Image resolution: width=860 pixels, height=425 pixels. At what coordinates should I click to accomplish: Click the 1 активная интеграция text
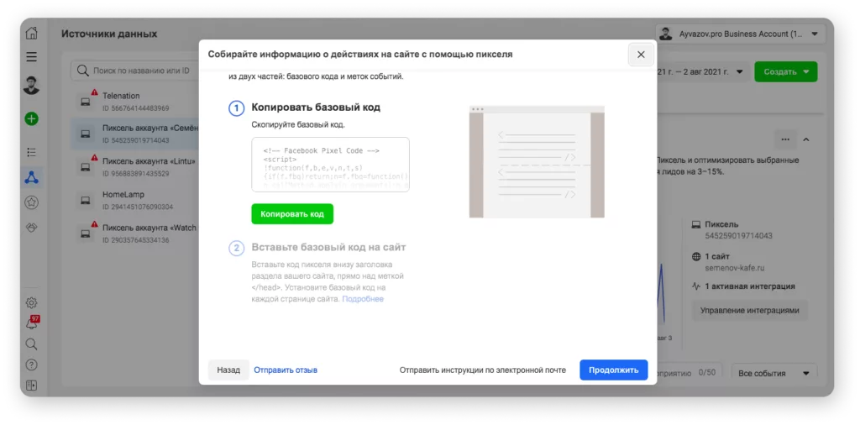coord(749,286)
